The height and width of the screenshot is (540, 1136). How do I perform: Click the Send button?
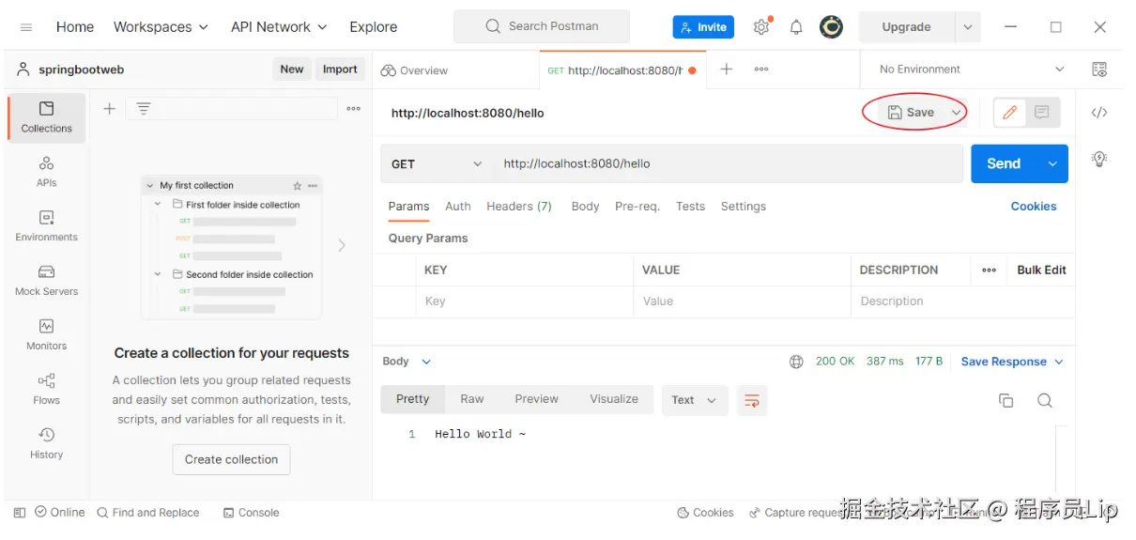[1004, 163]
